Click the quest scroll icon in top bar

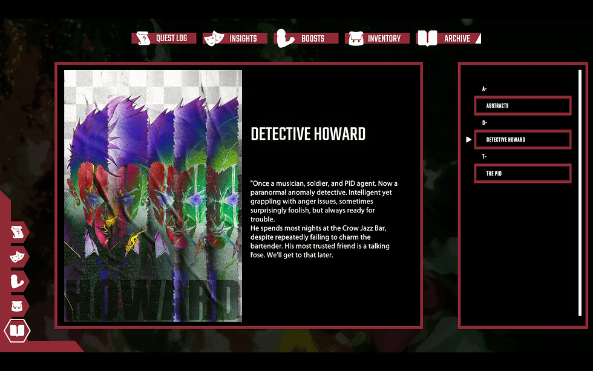coord(143,39)
